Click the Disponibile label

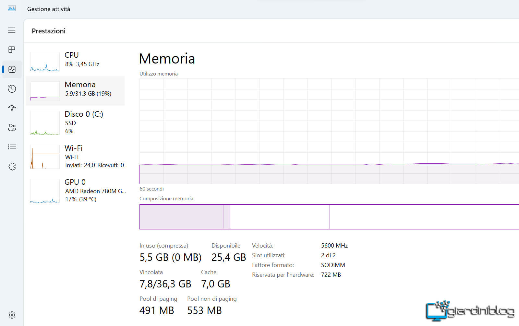(x=226, y=246)
